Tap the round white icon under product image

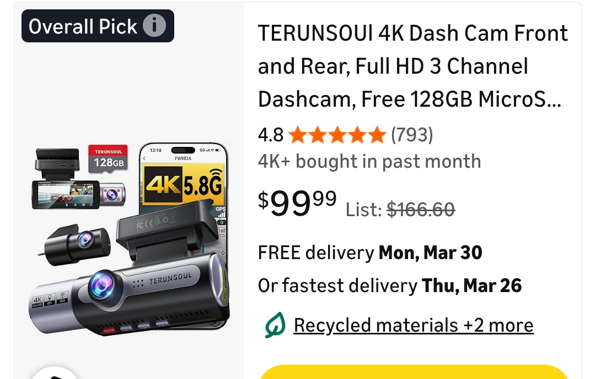[x=54, y=375]
